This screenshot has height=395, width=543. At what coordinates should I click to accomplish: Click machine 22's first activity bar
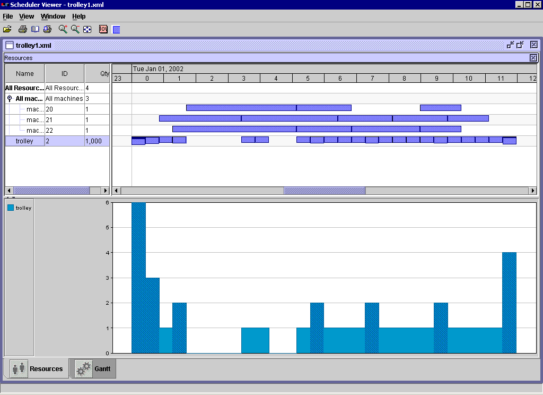pos(234,129)
